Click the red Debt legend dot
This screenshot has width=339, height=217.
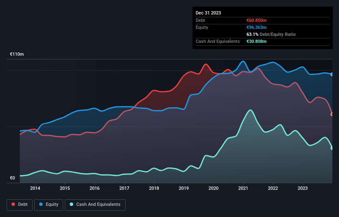point(13,204)
